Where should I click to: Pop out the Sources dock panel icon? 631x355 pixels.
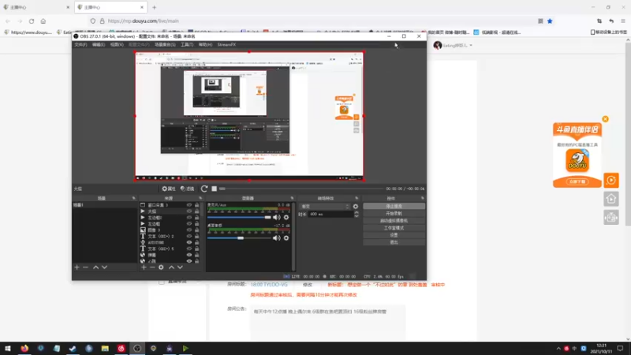point(200,199)
